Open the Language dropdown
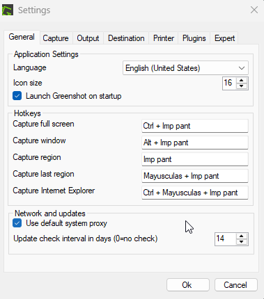The width and height of the screenshot is (264, 299). pyautogui.click(x=185, y=68)
